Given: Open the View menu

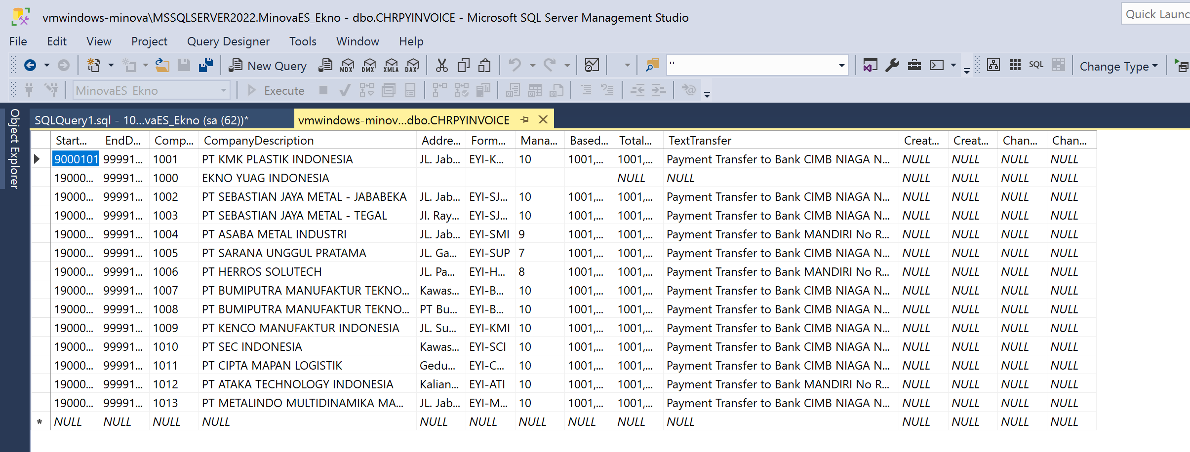Looking at the screenshot, I should [99, 41].
